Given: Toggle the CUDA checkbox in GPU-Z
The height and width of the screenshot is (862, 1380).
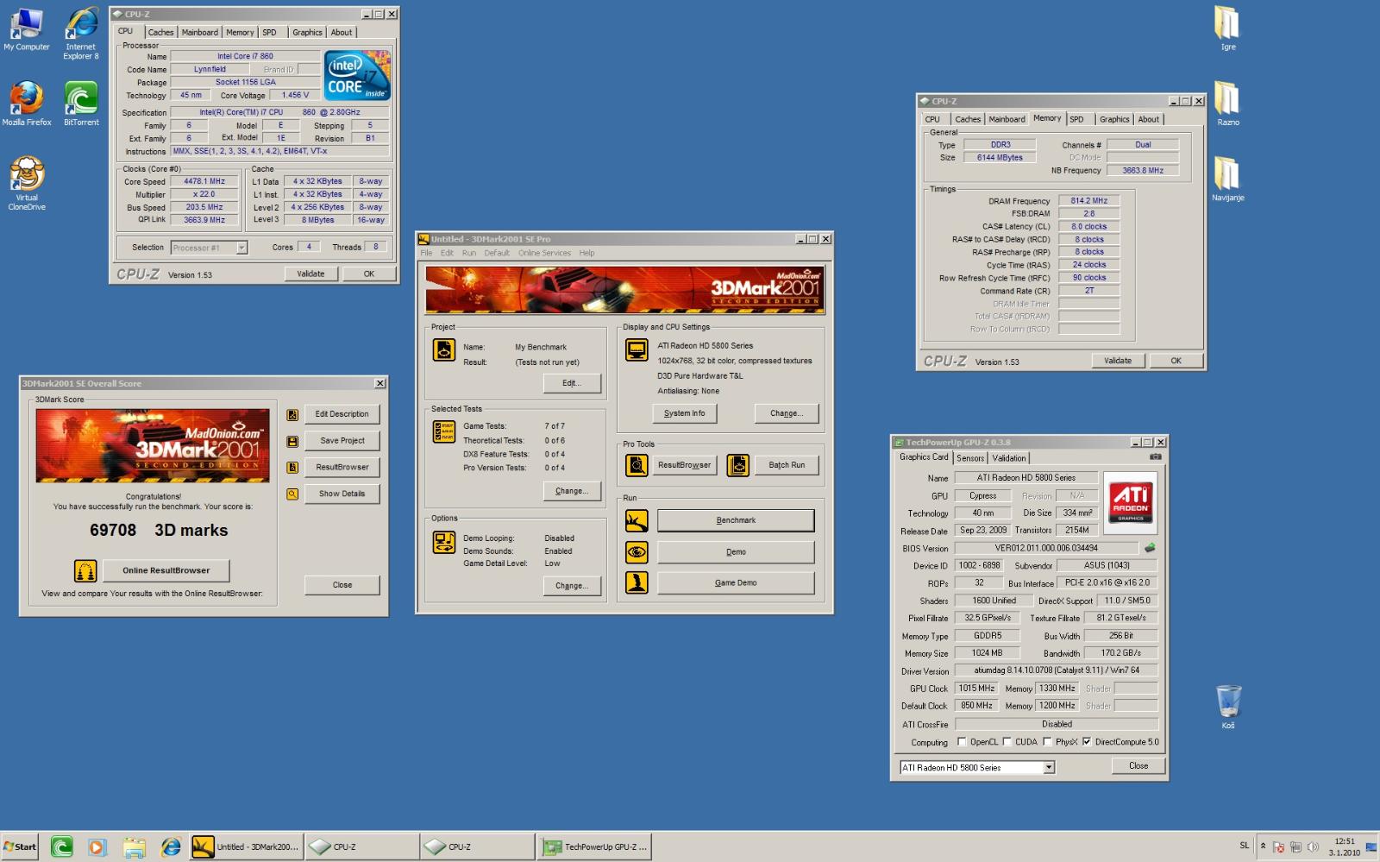Looking at the screenshot, I should point(1007,741).
